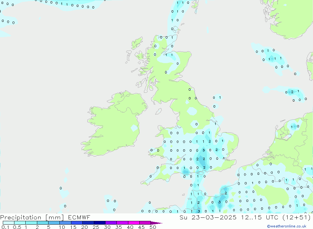The width and height of the screenshot is (313, 229).
Task: Click the over-50 mm arrow tip of legend
Action: click(156, 223)
